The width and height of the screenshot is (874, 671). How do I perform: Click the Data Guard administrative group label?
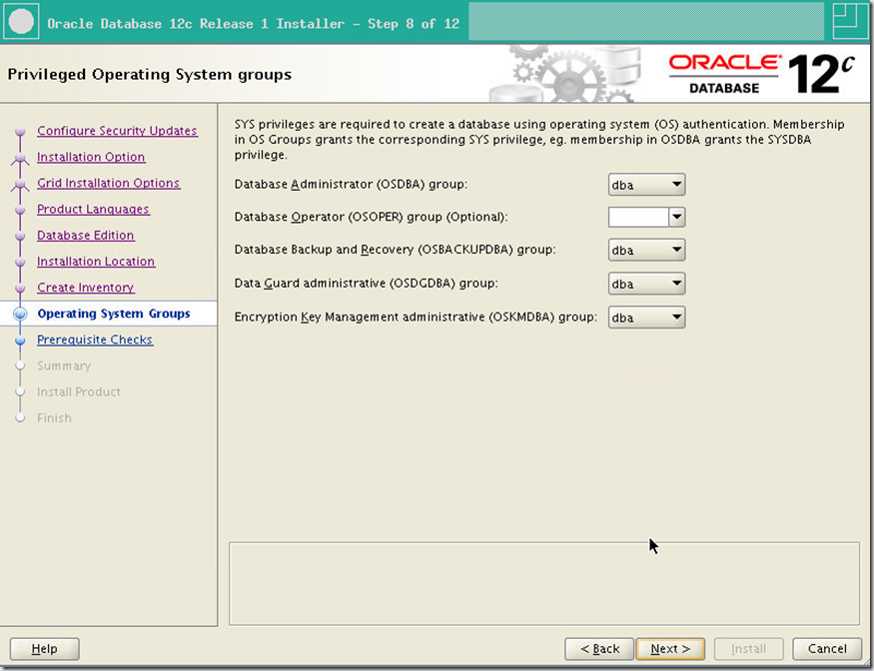click(366, 284)
